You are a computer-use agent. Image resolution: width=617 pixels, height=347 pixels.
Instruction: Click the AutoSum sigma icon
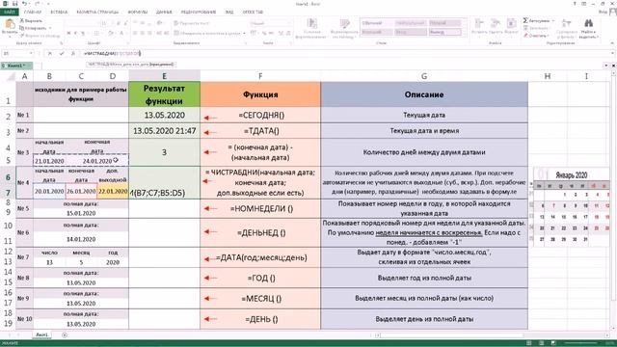point(525,20)
